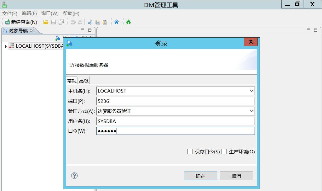Image resolution: width=322 pixels, height=191 pixels.
Task: Open the 窗口(W) menu
Action: pos(50,13)
